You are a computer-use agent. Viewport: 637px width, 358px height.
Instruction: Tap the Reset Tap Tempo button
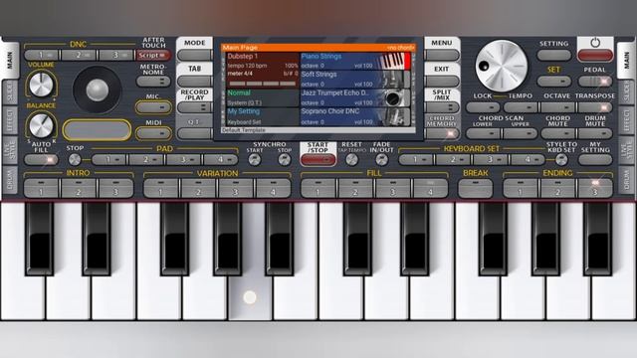coord(351,159)
